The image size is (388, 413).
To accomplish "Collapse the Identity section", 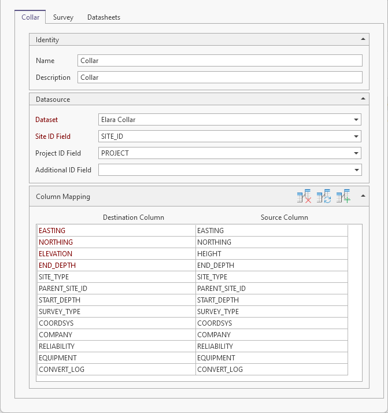I will (x=363, y=39).
